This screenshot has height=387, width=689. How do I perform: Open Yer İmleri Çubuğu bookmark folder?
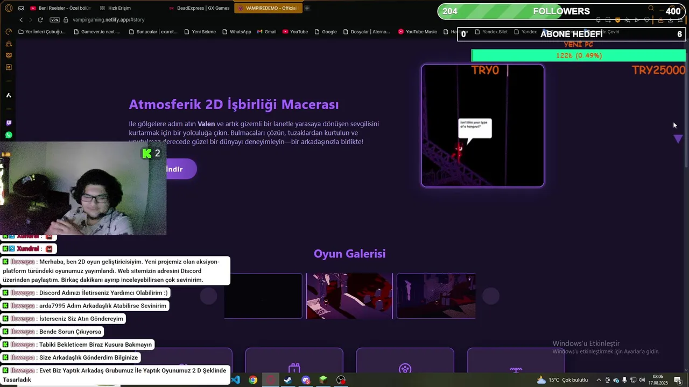tap(41, 32)
